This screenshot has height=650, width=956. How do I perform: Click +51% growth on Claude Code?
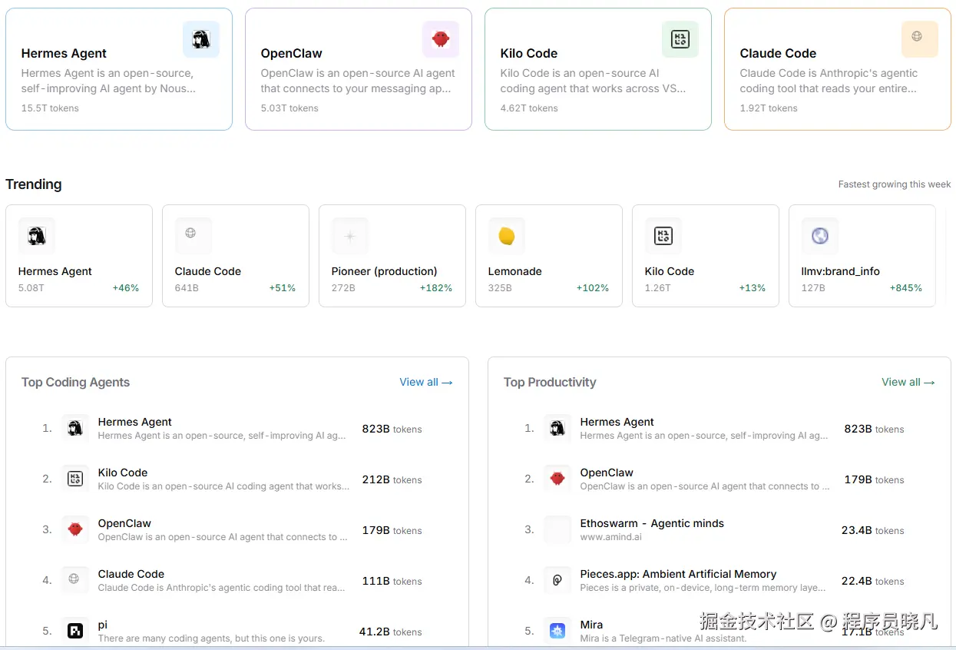(283, 288)
